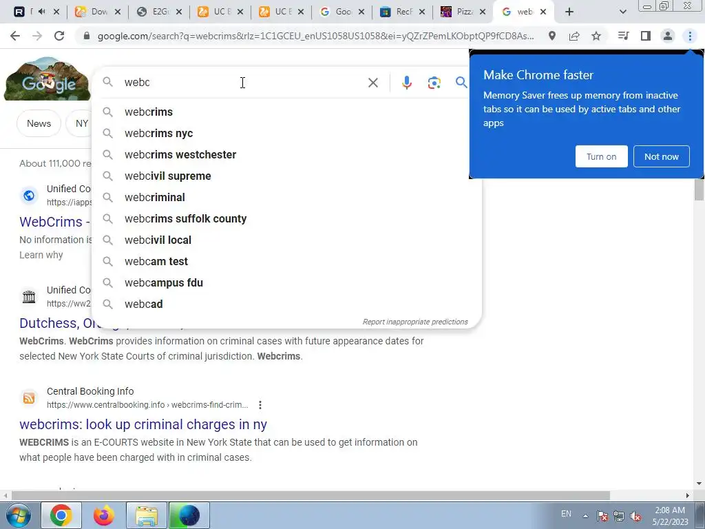Screen dimensions: 705x529
Task: Reload the current Google page
Action: tap(59, 36)
